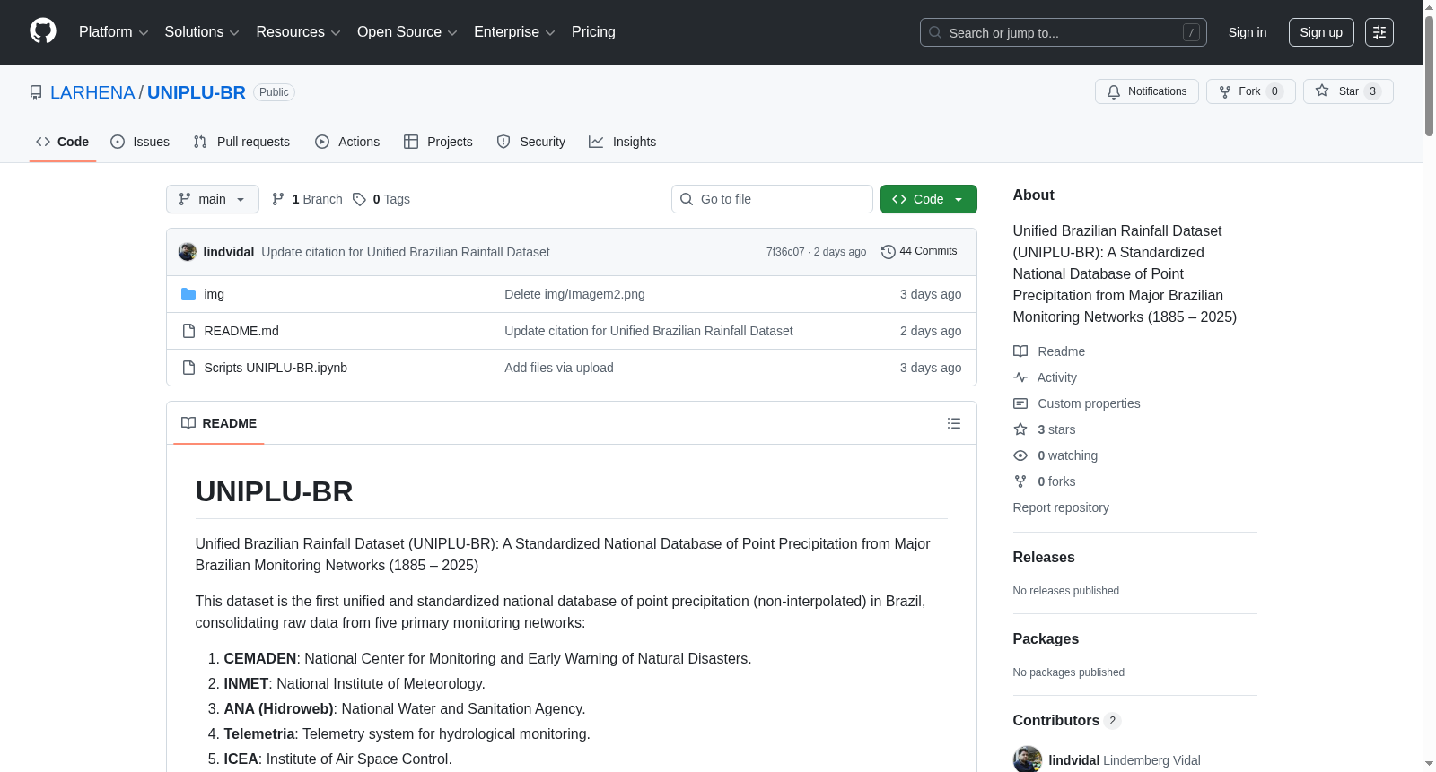Expand the Solutions menu
This screenshot has height=772, width=1436.
(202, 32)
